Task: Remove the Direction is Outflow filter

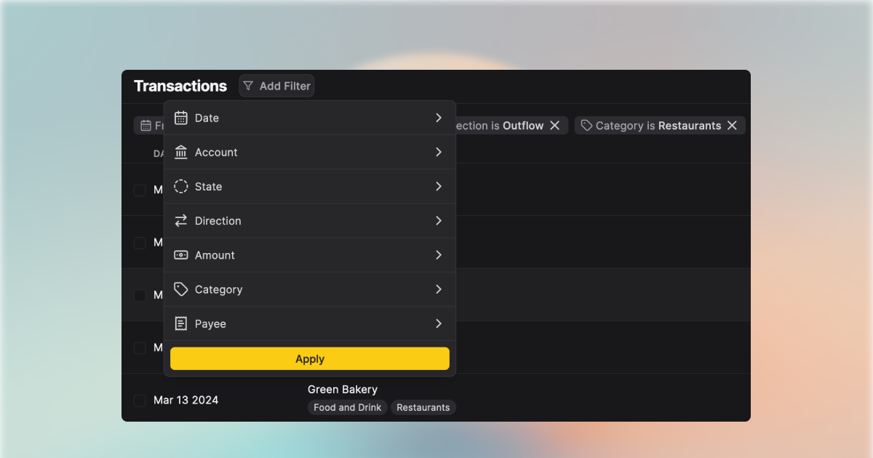Action: [554, 126]
